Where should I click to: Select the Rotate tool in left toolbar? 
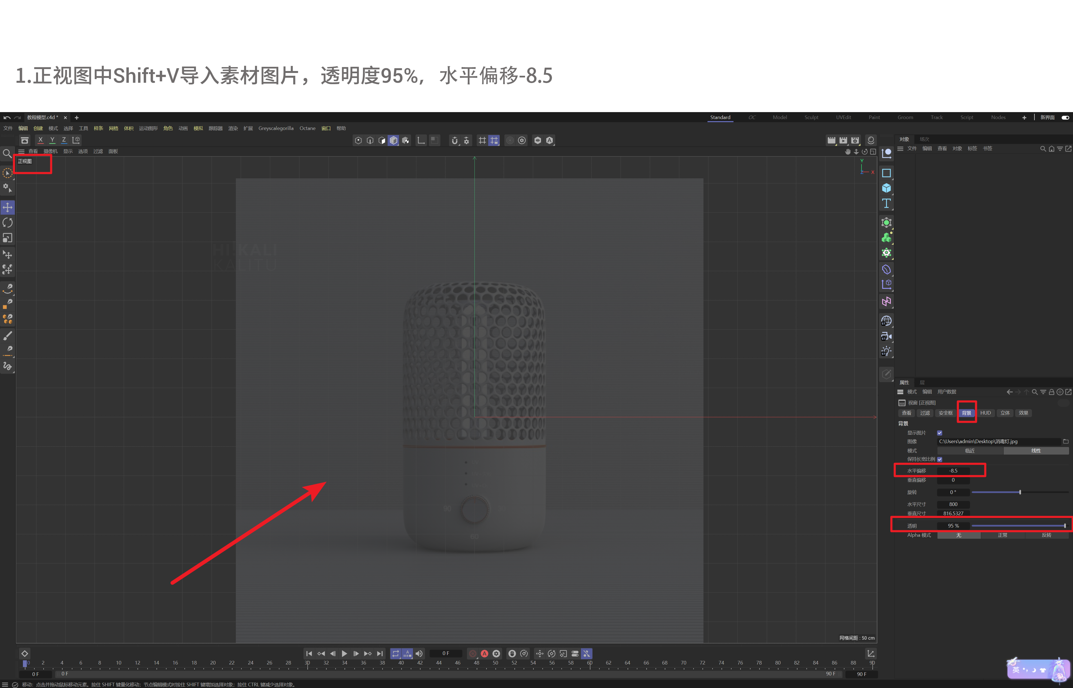pyautogui.click(x=8, y=223)
